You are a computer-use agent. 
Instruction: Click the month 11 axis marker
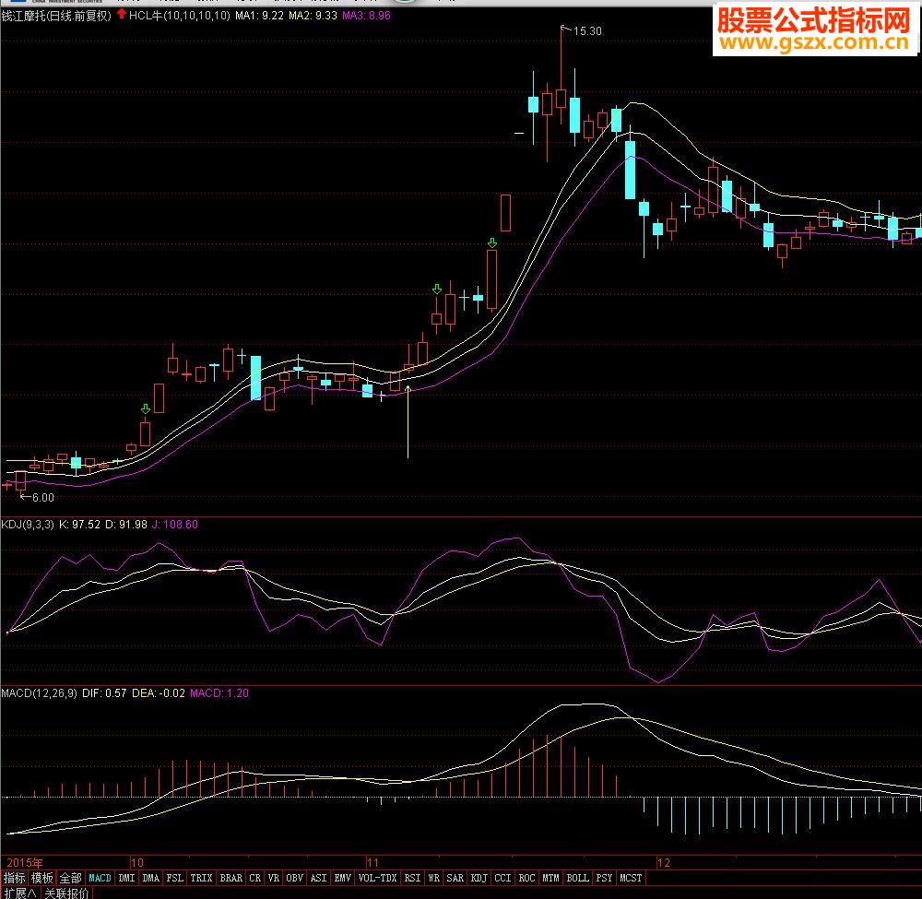point(372,862)
